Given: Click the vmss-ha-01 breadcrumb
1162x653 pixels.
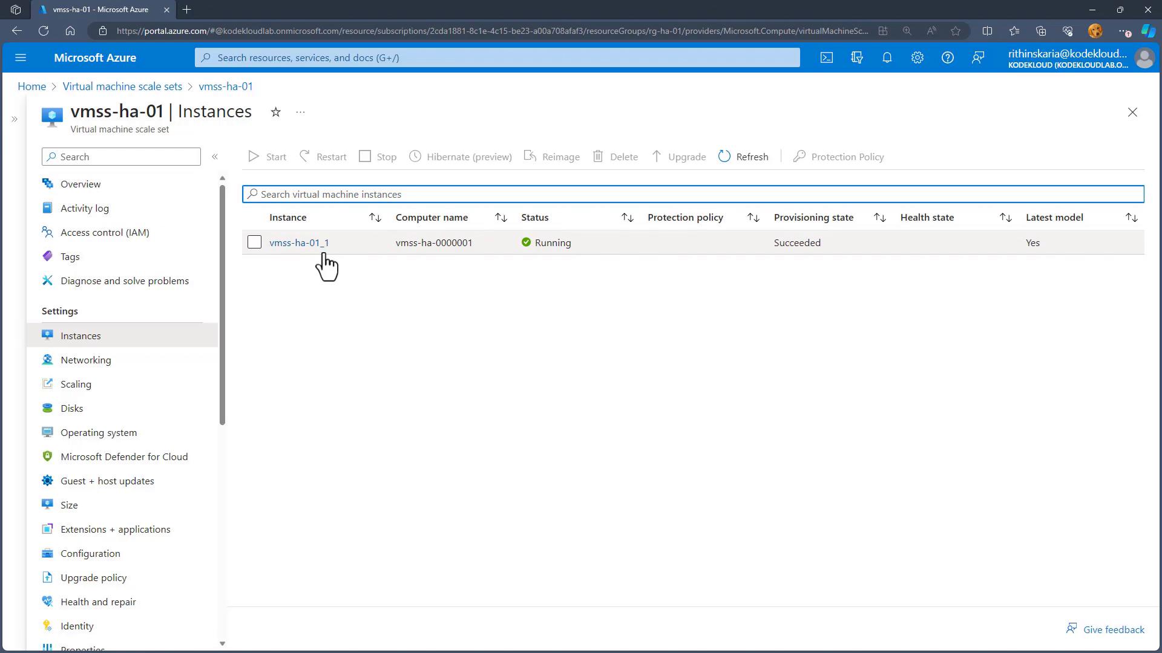Looking at the screenshot, I should (226, 86).
